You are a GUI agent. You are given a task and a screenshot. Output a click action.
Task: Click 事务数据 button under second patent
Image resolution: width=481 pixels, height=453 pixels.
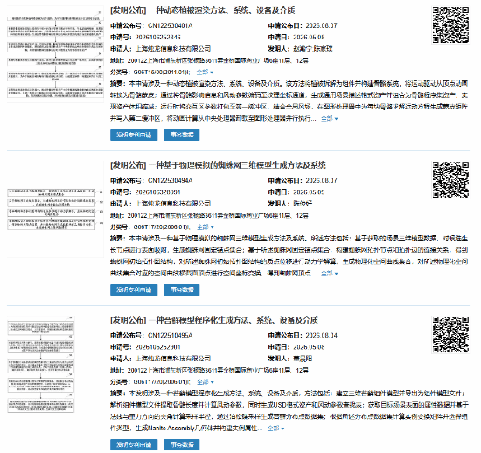coord(182,289)
